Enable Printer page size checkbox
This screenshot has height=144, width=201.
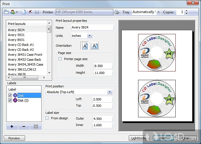coord(60,59)
